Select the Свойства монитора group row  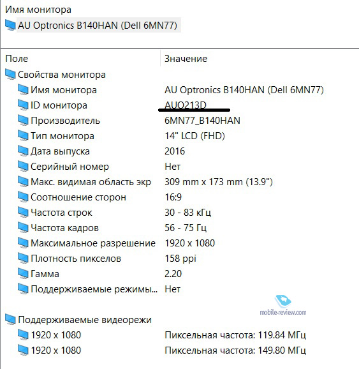[x=62, y=75]
